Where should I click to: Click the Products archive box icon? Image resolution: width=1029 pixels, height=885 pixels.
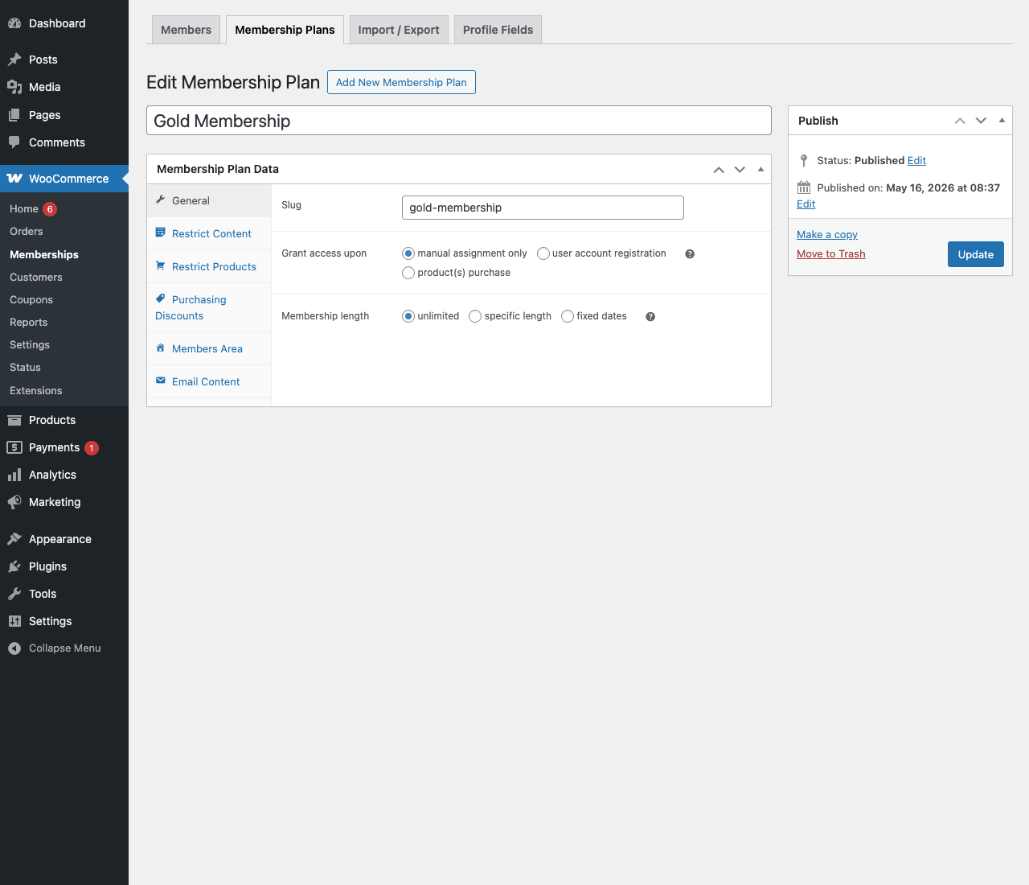14,420
